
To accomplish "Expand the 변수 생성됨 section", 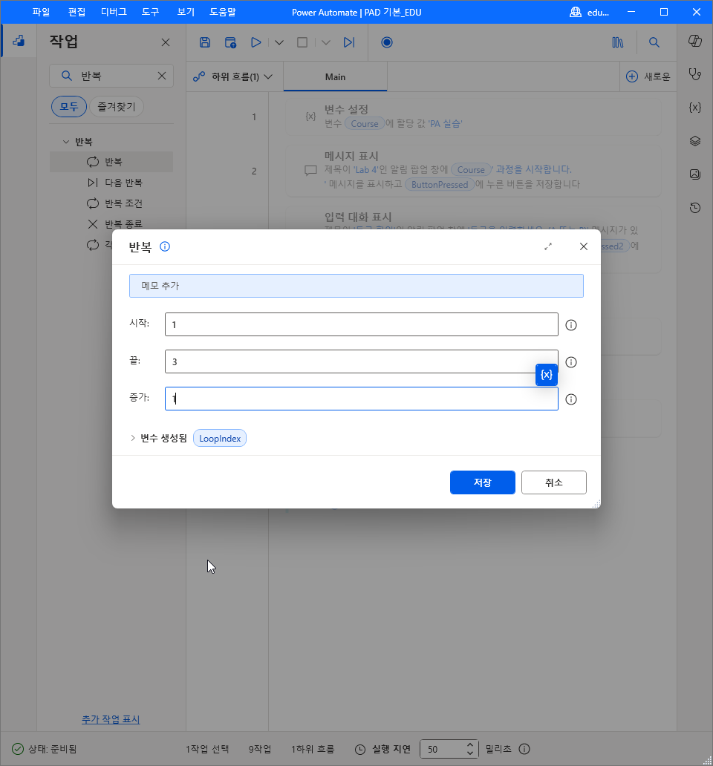I will 133,438.
